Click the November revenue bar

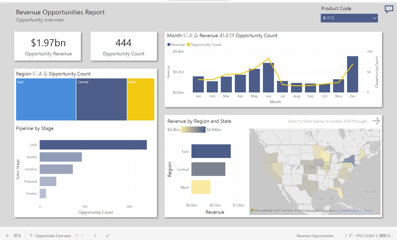click(338, 86)
